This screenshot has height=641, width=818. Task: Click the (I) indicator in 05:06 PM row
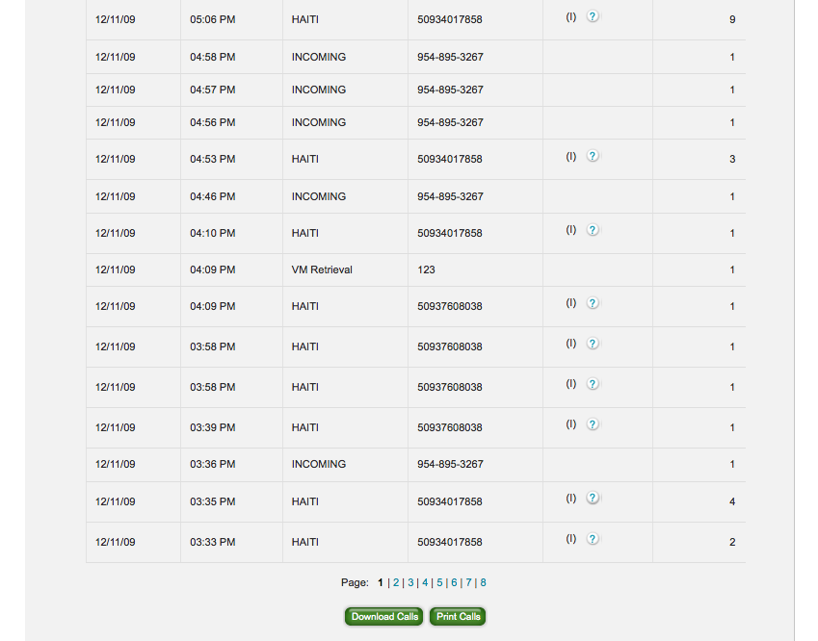(x=570, y=16)
